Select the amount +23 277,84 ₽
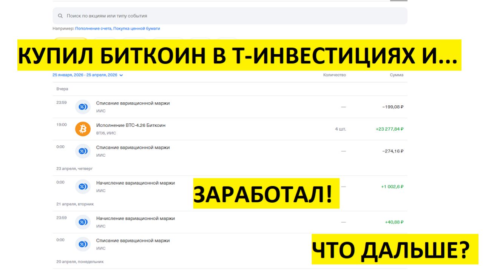The image size is (483, 271). point(390,129)
